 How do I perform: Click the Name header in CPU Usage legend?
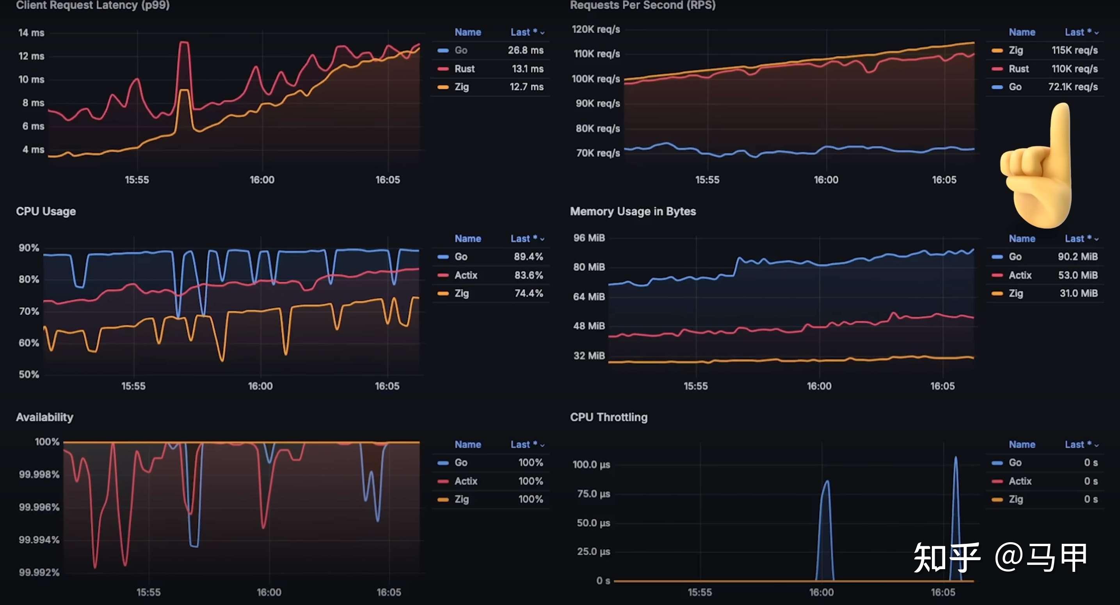coord(468,239)
